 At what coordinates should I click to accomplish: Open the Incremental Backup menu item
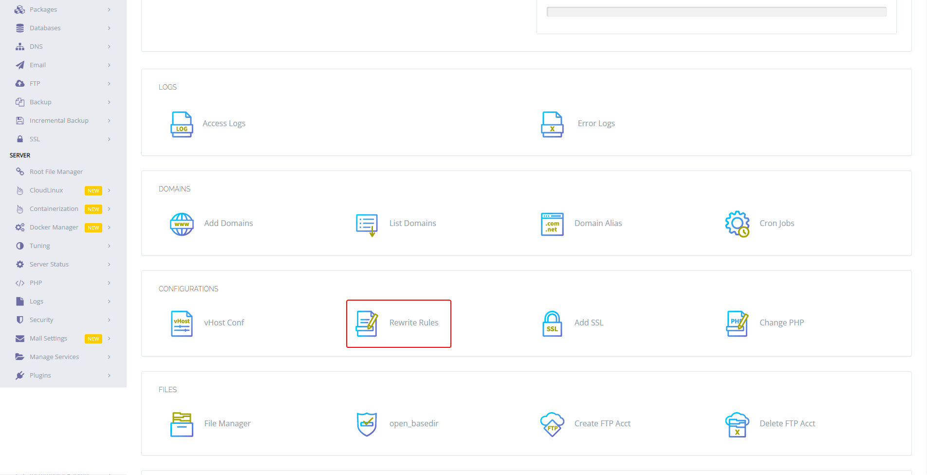(x=59, y=121)
